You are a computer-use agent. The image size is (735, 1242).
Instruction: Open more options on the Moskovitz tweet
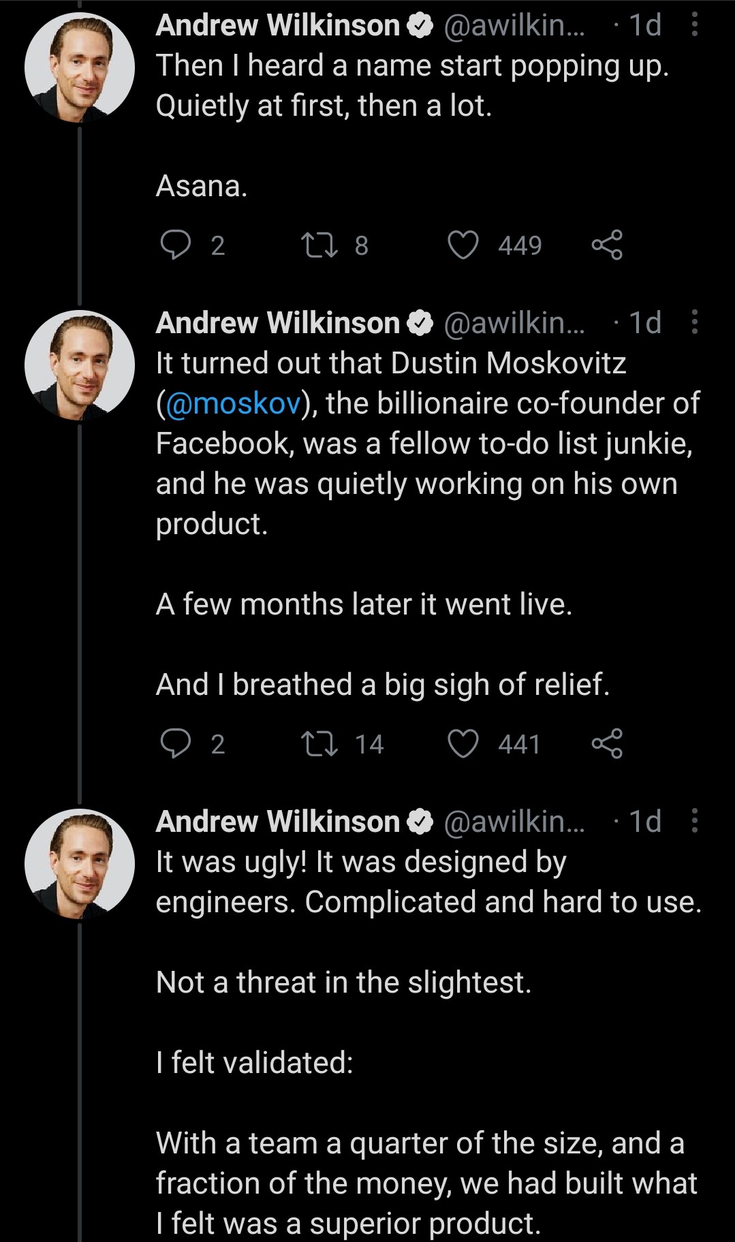(x=694, y=322)
